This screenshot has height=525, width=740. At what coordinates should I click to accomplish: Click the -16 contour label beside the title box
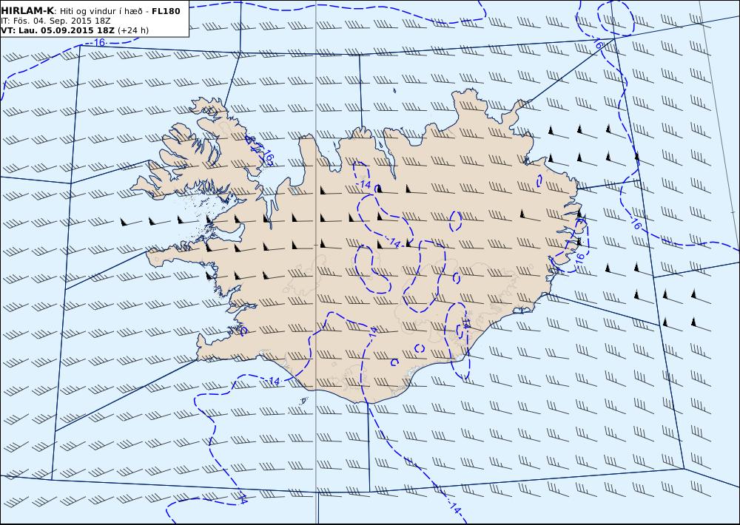[x=98, y=42]
